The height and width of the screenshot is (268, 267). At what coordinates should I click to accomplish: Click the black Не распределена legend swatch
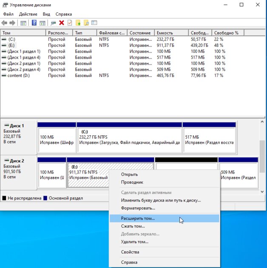[x=4, y=198]
